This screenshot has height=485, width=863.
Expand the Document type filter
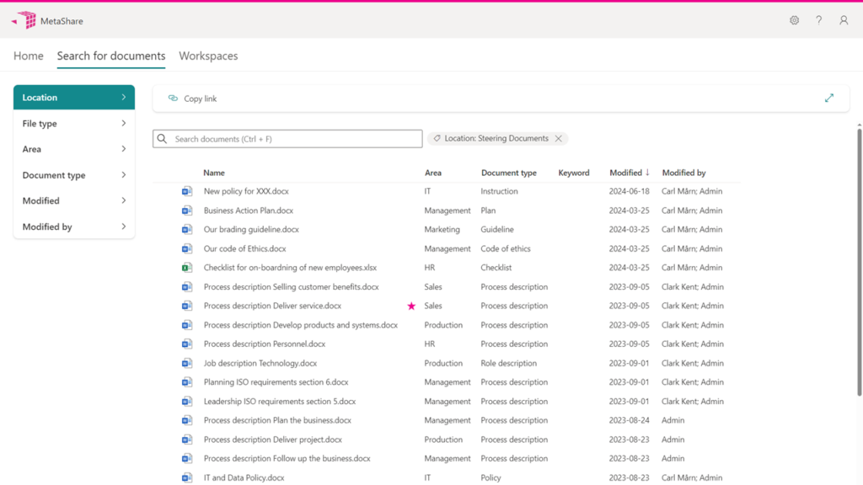[x=74, y=175]
